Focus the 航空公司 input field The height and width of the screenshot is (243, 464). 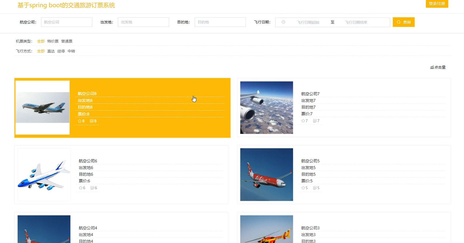coord(67,22)
